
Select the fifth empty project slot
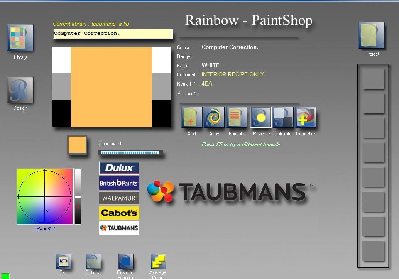373,177
